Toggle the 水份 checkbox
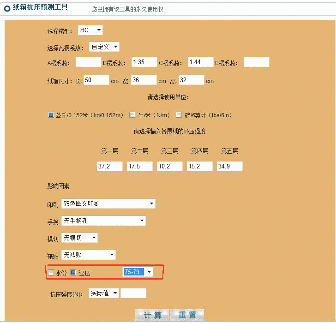The image size is (336, 323). (51, 273)
